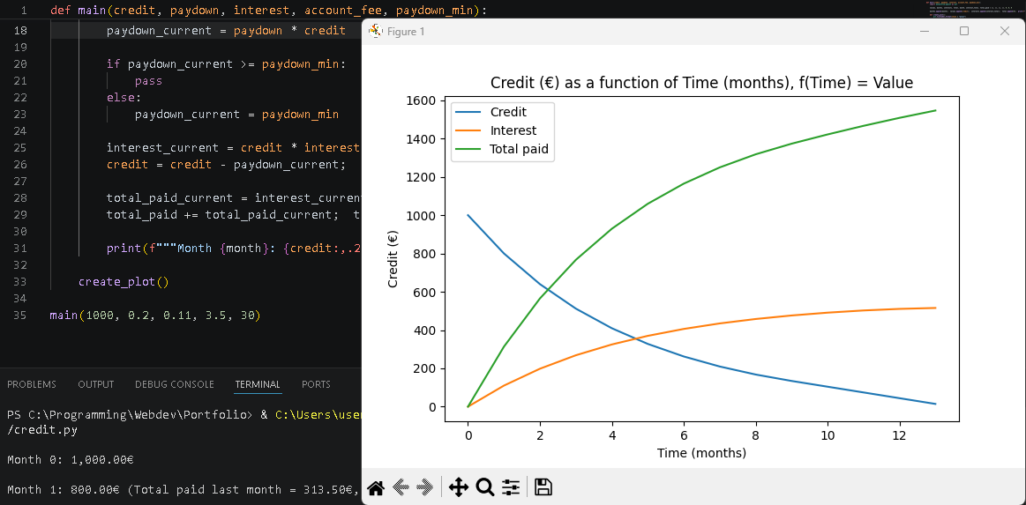Click the def main sticky header line
1026x505 pixels.
pyautogui.click(x=268, y=11)
